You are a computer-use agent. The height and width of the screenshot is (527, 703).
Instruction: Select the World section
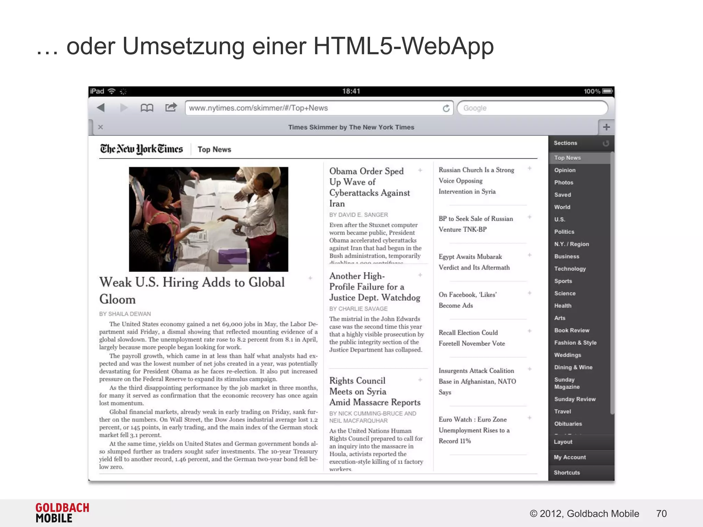(x=562, y=207)
